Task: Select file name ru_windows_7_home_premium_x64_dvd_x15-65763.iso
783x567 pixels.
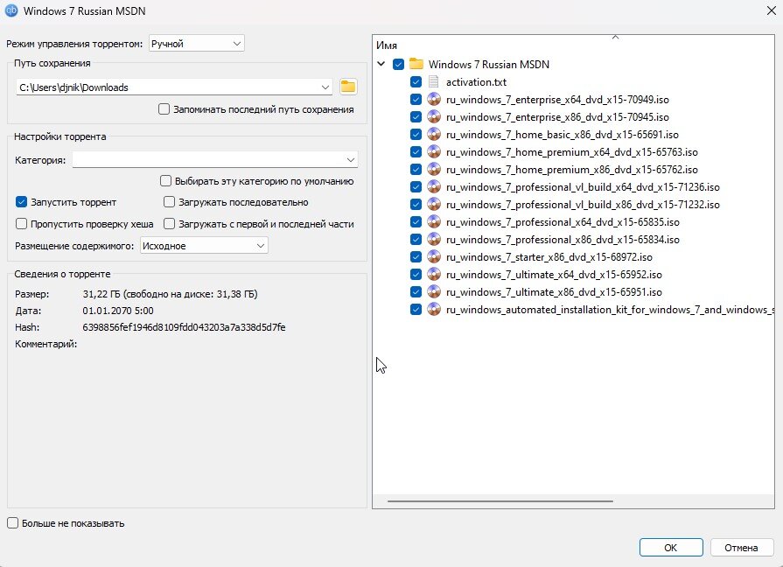Action: pyautogui.click(x=572, y=152)
